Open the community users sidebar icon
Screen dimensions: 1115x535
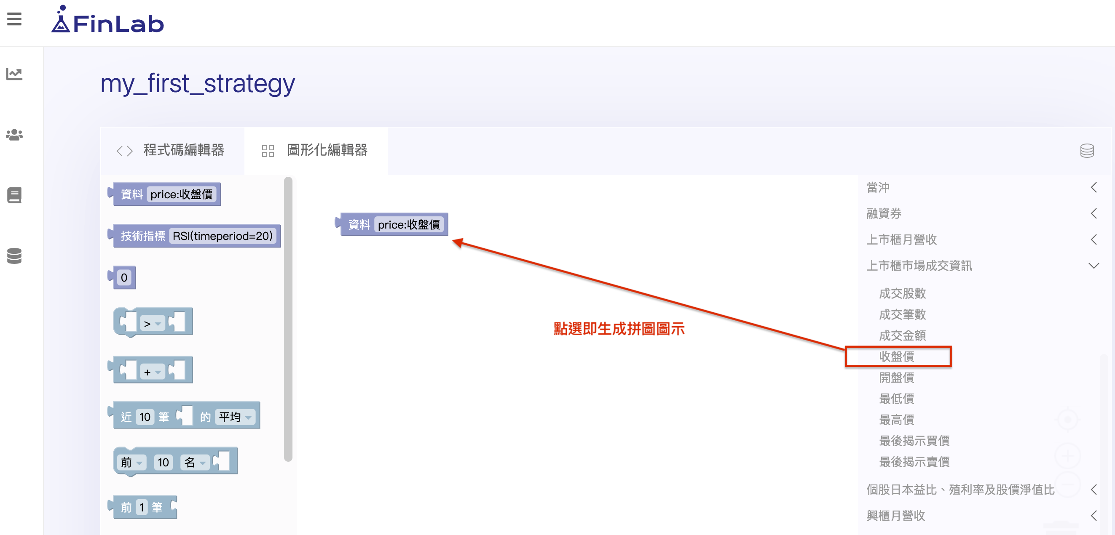14,135
